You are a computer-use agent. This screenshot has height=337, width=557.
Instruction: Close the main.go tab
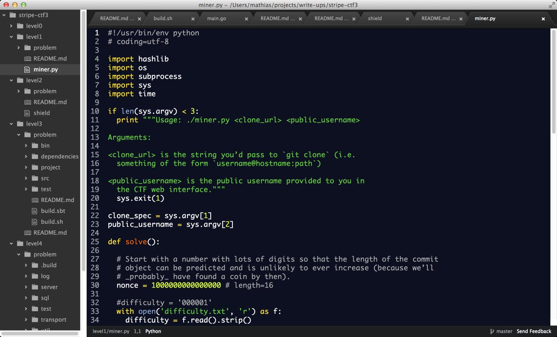pyautogui.click(x=246, y=19)
